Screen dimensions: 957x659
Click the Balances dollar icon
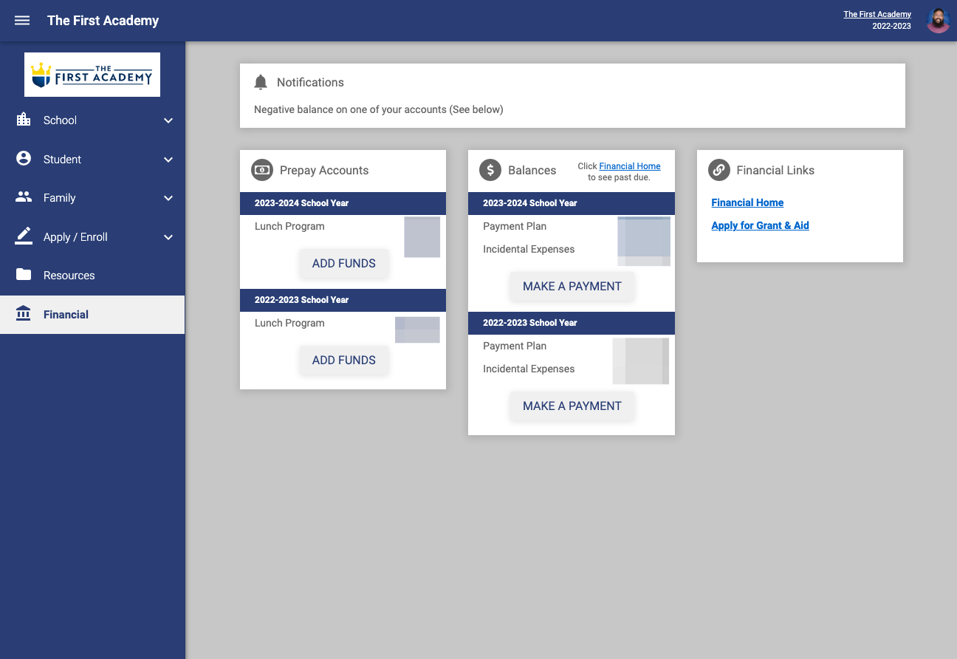[x=490, y=170]
